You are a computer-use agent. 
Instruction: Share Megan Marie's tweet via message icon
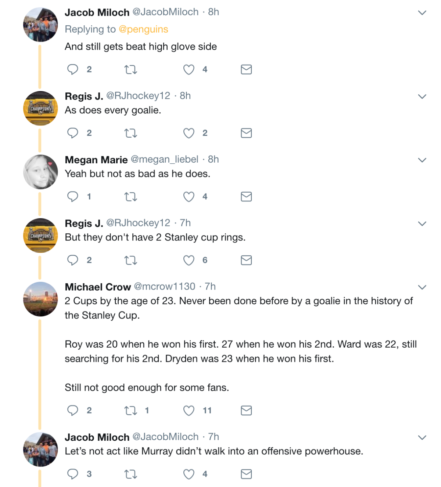click(x=246, y=197)
